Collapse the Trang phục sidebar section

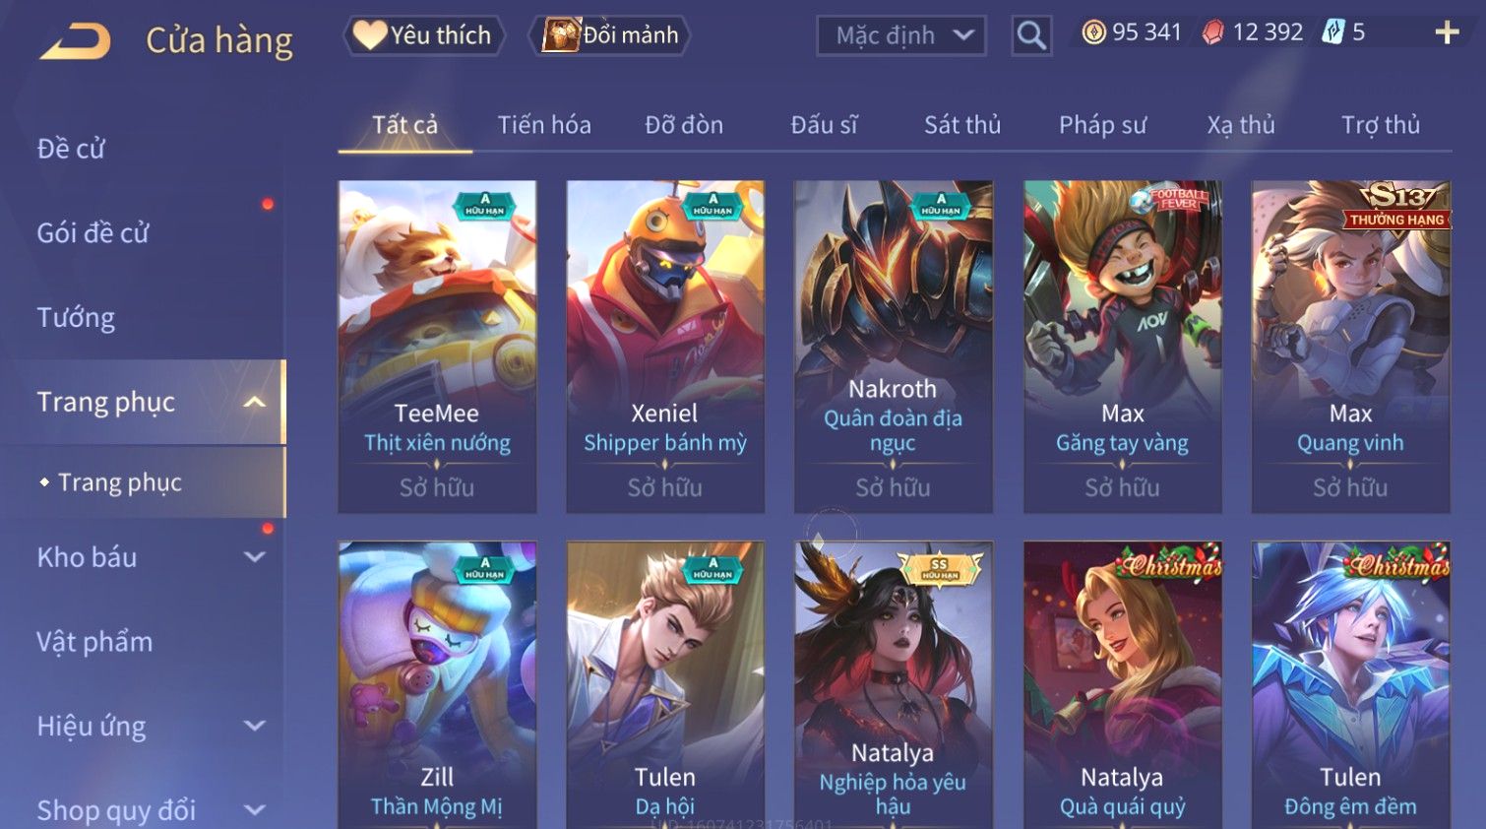pyautogui.click(x=254, y=402)
